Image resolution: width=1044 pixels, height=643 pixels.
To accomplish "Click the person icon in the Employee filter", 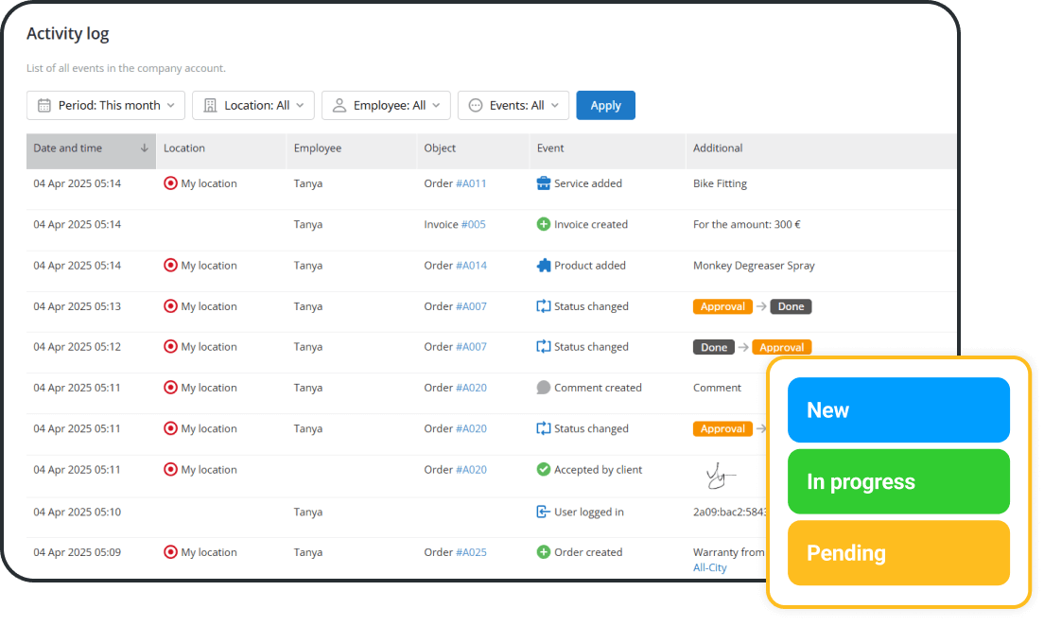I will coord(339,105).
